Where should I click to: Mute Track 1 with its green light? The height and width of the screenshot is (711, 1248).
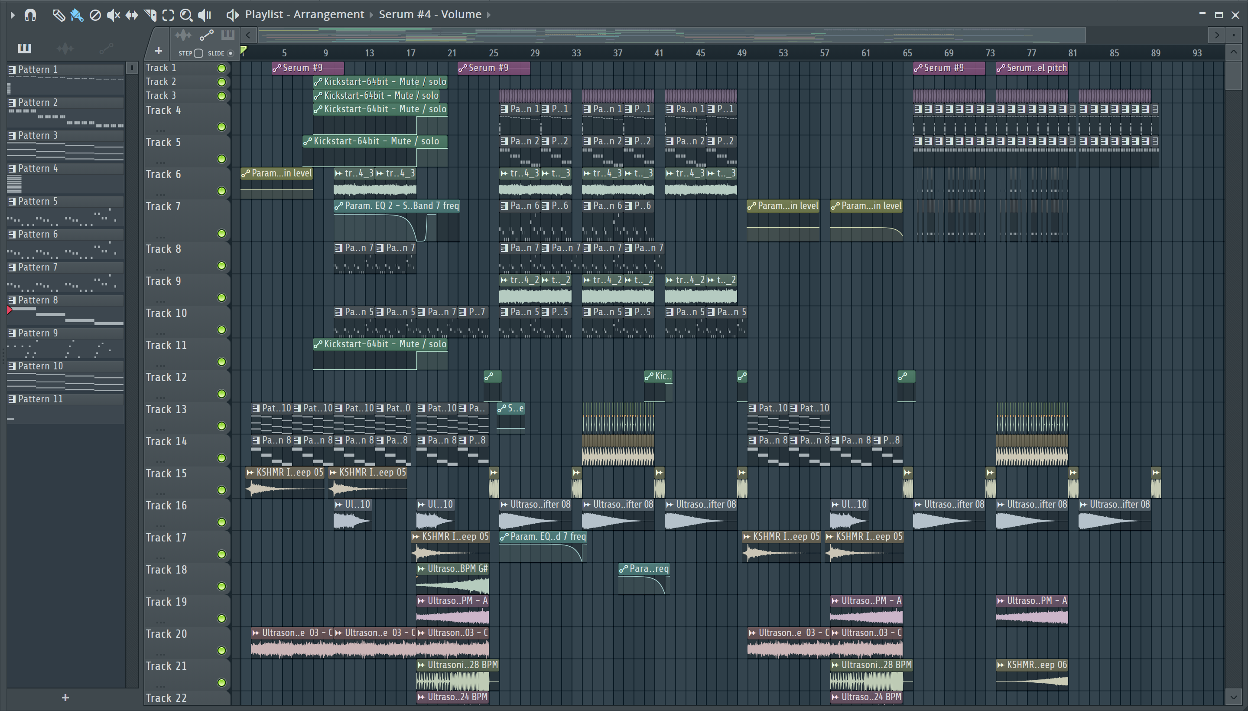[x=221, y=68]
